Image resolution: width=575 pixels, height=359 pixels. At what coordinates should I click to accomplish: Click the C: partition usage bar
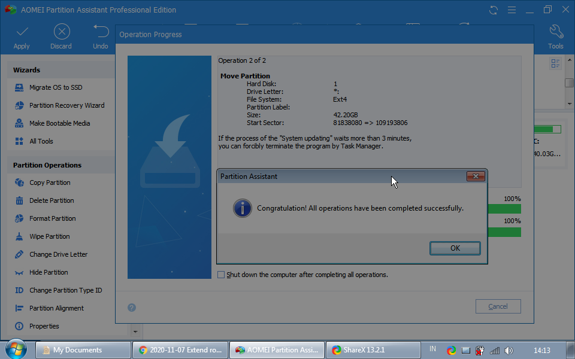(x=547, y=129)
